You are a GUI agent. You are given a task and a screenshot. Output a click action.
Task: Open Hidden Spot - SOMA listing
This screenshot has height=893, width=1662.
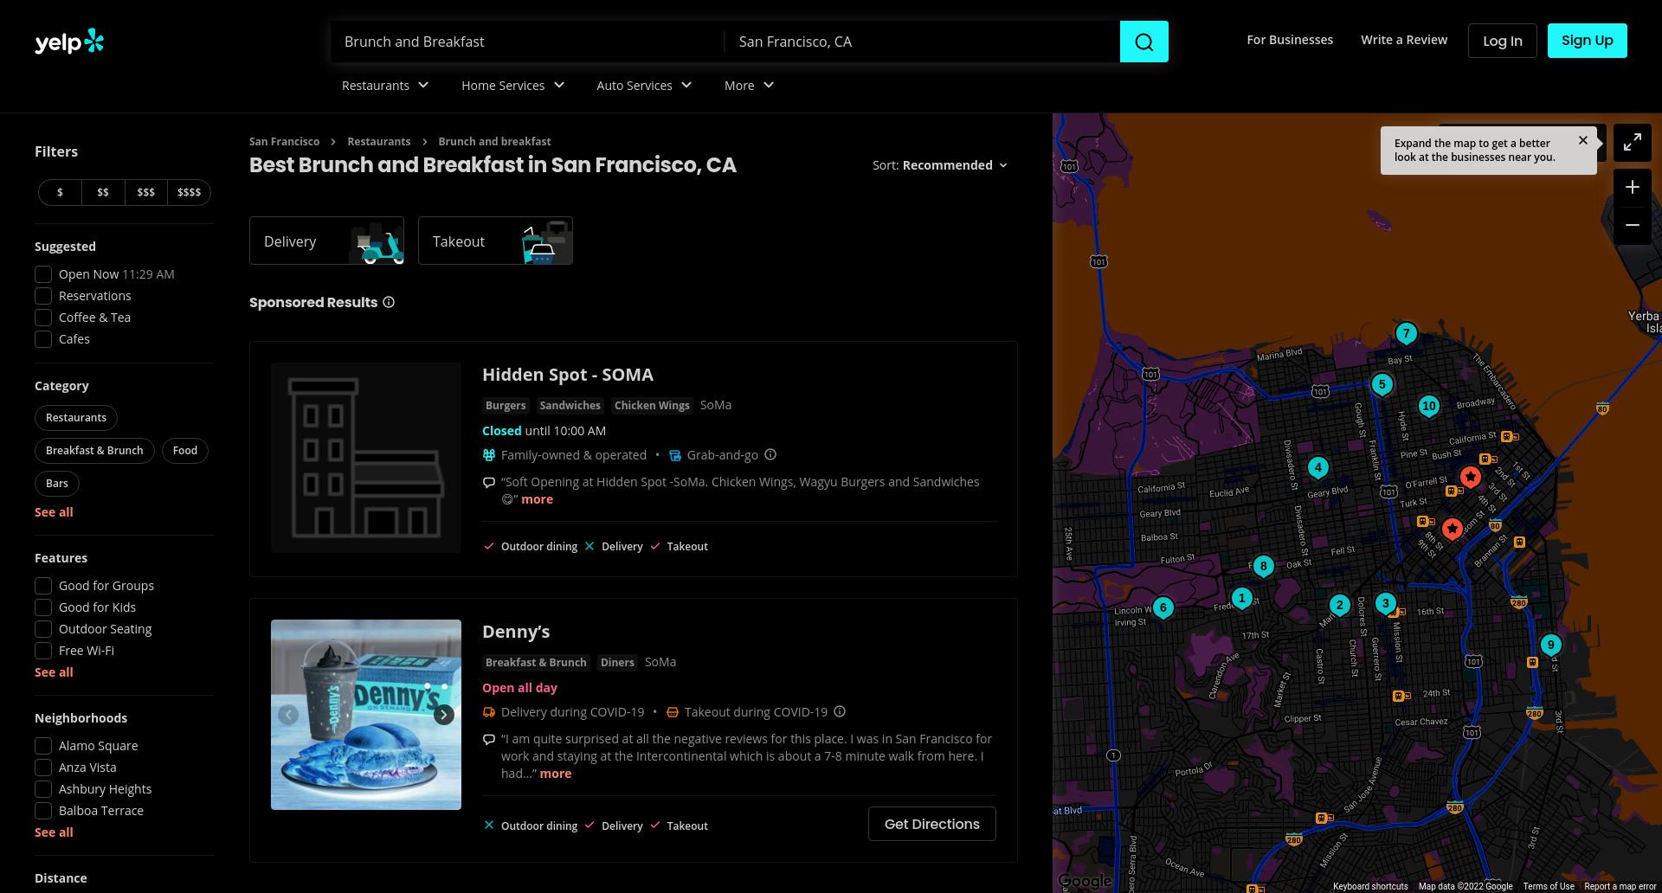click(x=567, y=375)
